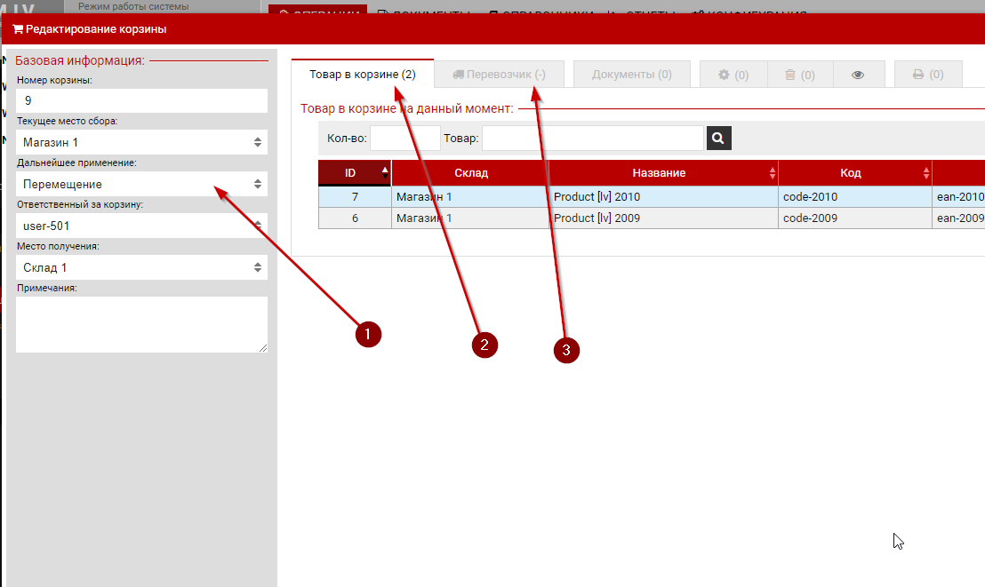Click the Номер корзины input field

pyautogui.click(x=142, y=101)
